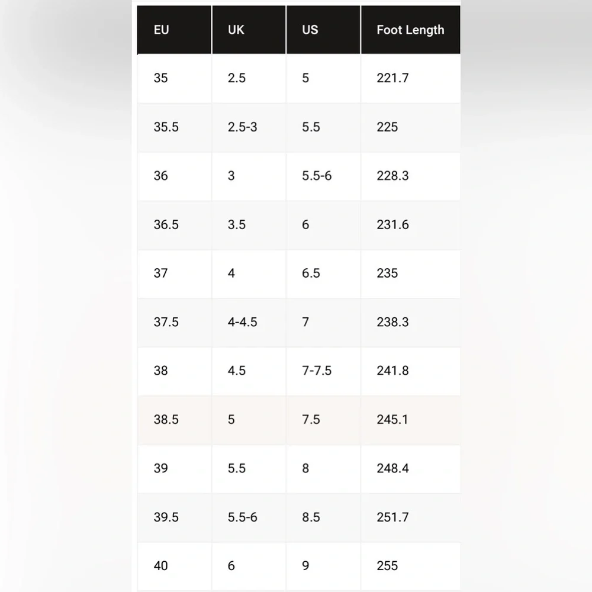The image size is (592, 592).
Task: Click the 255 foot length value
Action: [387, 566]
